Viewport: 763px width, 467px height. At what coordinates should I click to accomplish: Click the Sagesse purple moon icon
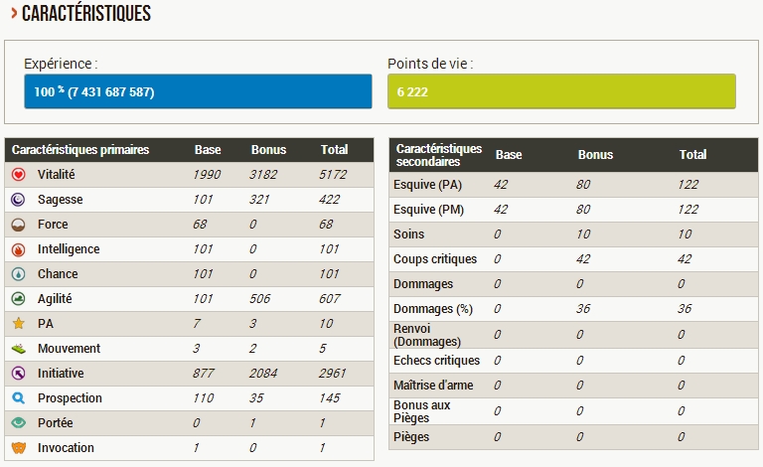[x=19, y=200]
